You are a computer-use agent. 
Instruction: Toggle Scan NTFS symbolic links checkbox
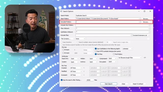pos(96,51)
